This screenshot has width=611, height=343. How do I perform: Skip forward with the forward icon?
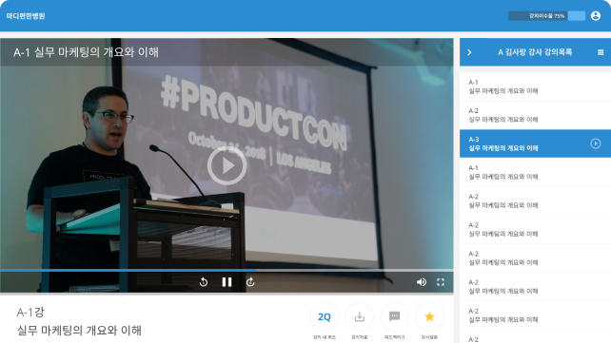250,282
